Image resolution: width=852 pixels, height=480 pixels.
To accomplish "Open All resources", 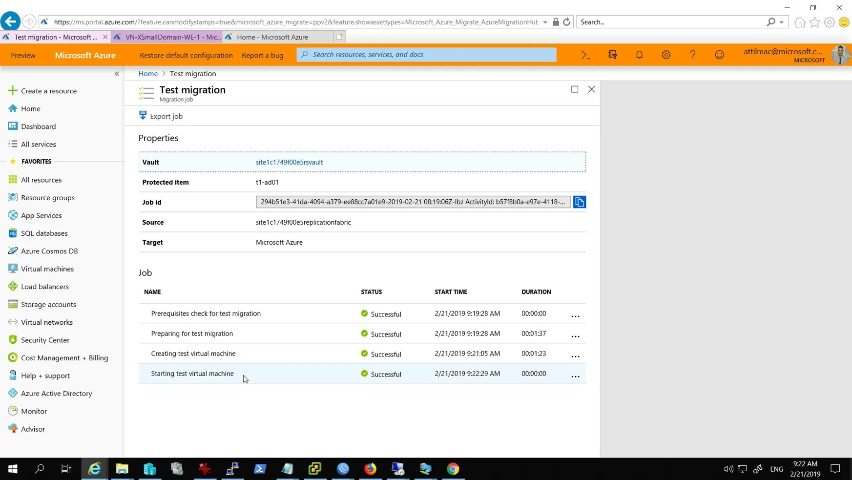I will [x=35, y=180].
